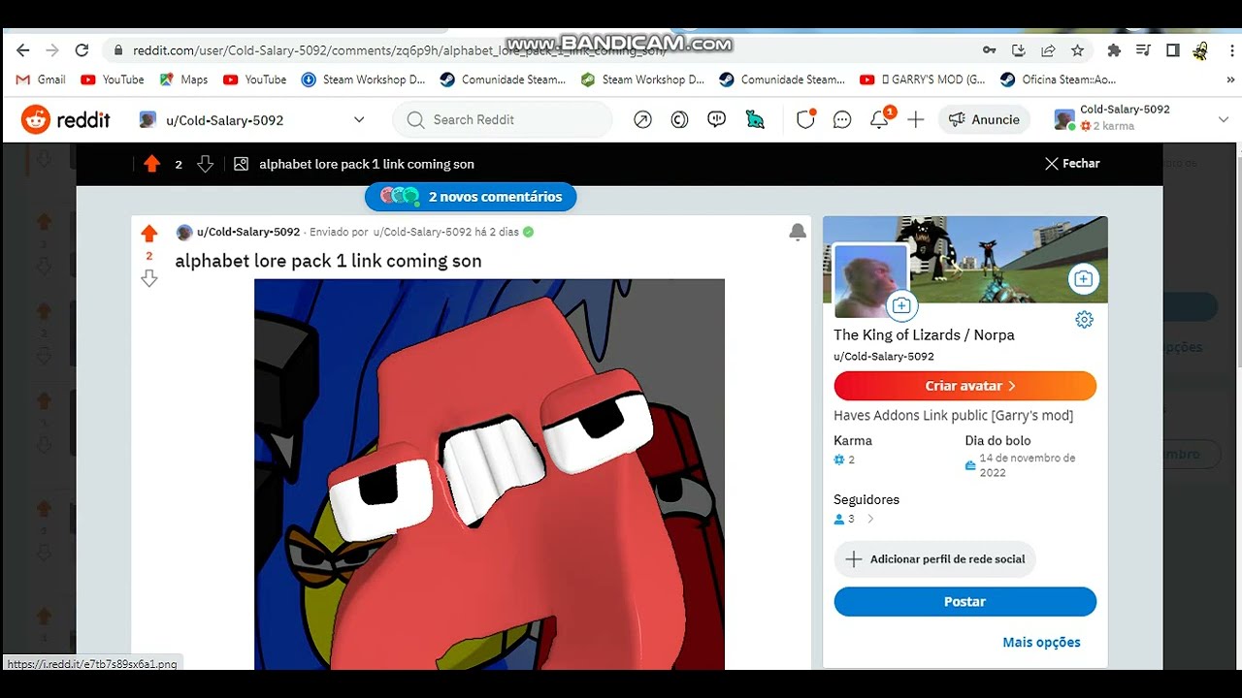
Task: Load the 2 novos comentários pill
Action: pos(471,197)
